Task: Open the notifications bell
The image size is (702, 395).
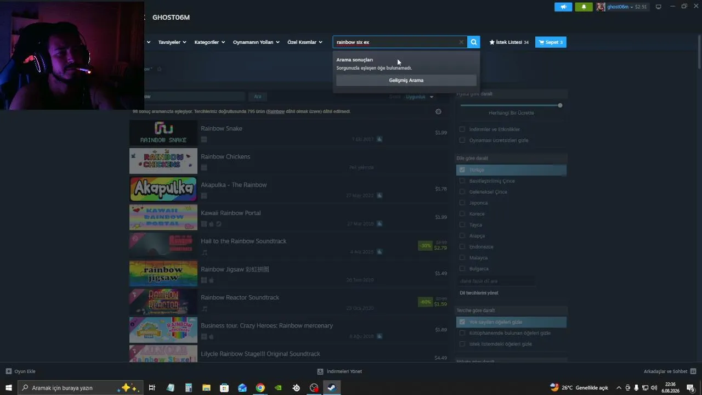Action: click(584, 7)
